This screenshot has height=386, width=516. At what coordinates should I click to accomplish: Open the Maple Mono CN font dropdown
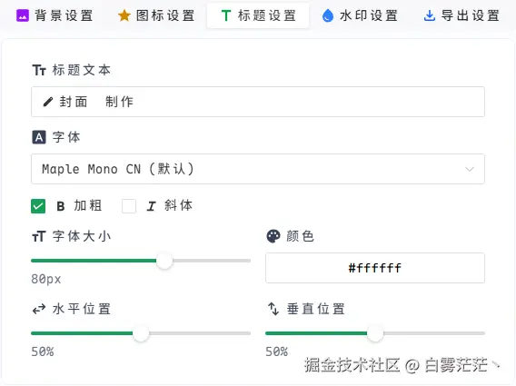coord(258,169)
